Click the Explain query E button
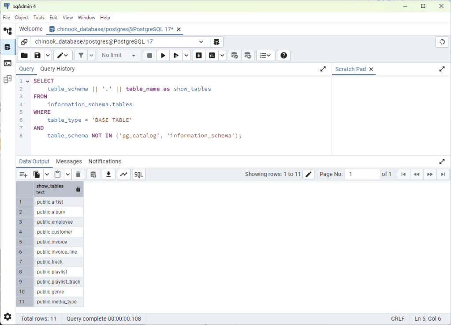This screenshot has height=325, width=451. click(199, 56)
